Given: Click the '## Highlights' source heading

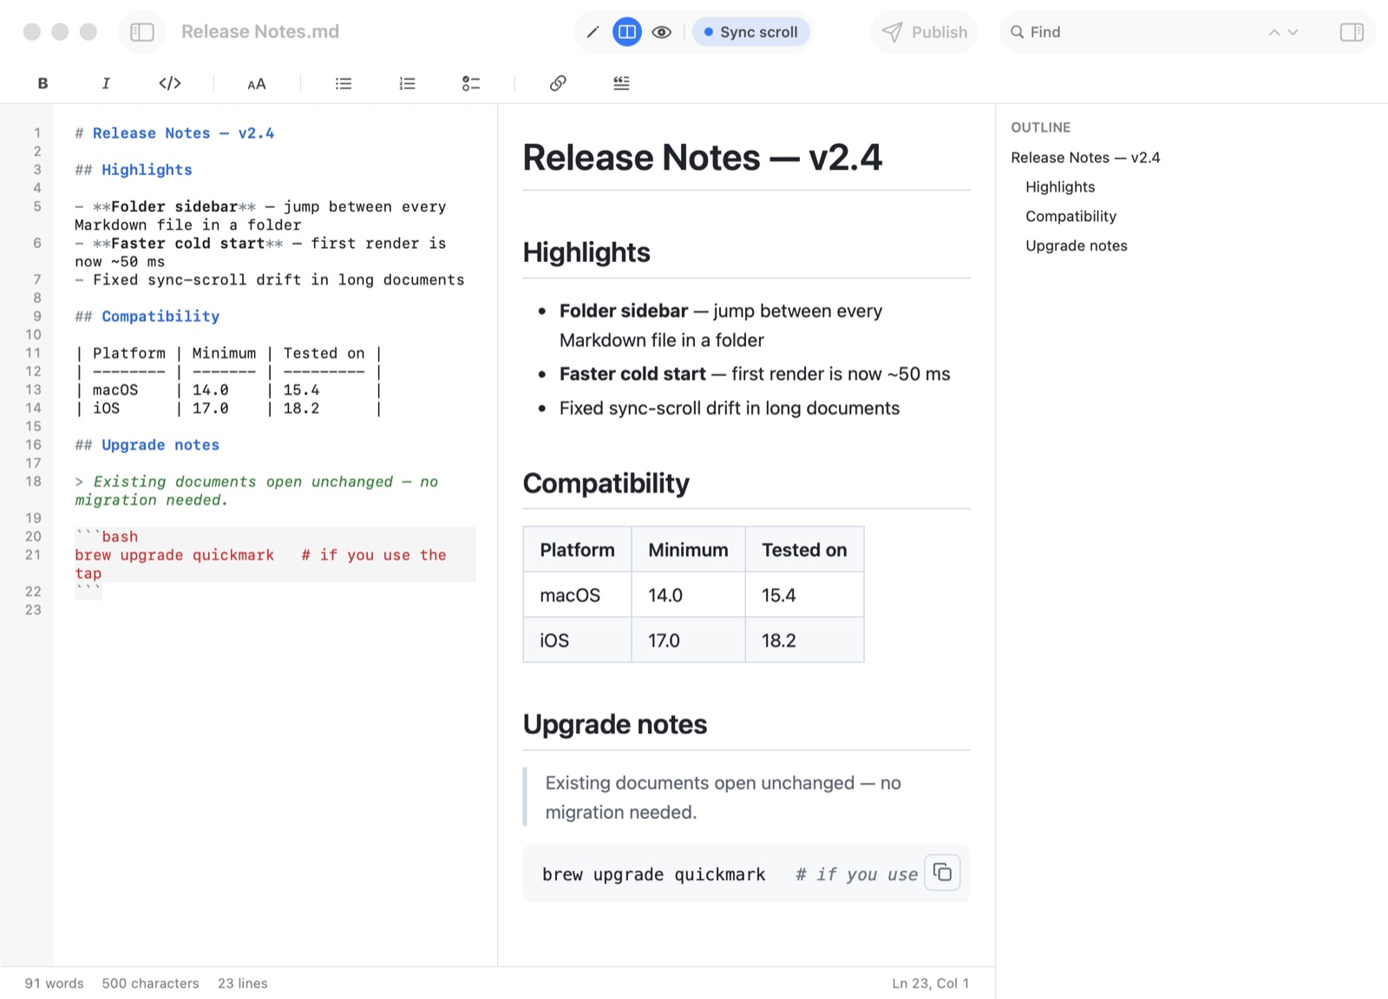Looking at the screenshot, I should 134,170.
